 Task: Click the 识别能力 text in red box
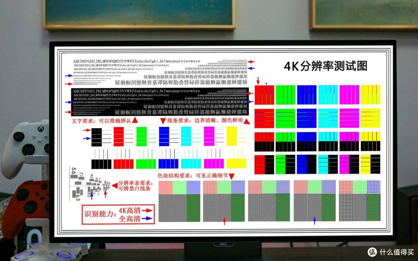(x=101, y=214)
